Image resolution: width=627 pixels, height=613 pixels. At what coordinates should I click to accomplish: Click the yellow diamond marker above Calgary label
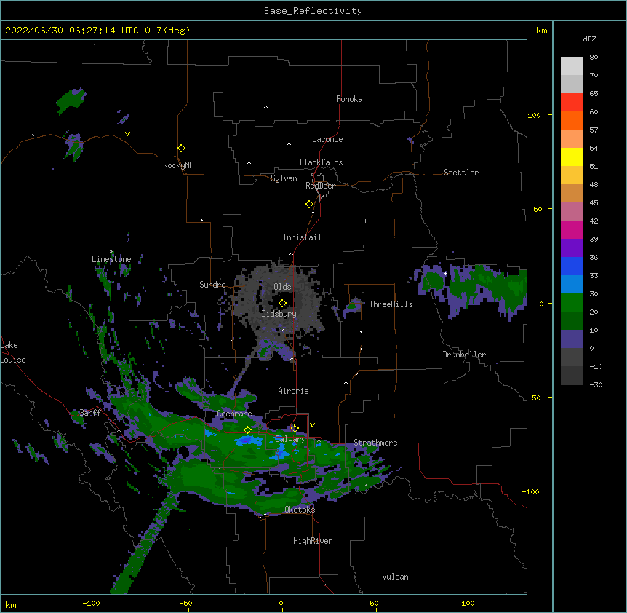pos(295,429)
